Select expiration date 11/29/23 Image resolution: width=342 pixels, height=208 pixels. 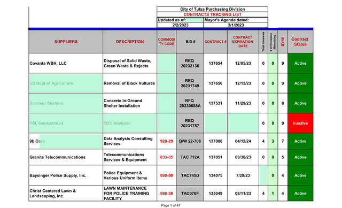tap(243, 103)
